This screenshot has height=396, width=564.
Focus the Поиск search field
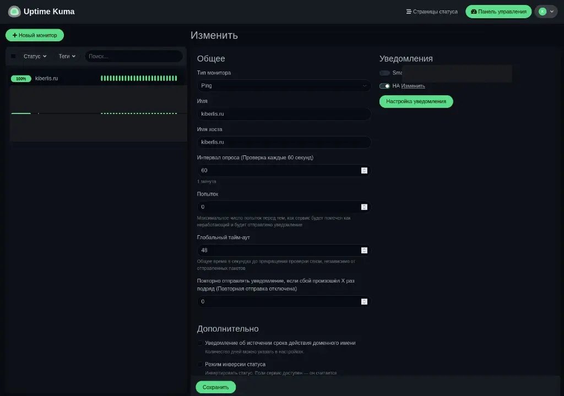pyautogui.click(x=133, y=56)
